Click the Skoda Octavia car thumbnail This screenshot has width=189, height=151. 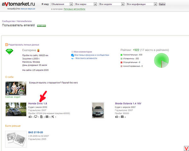point(98,110)
